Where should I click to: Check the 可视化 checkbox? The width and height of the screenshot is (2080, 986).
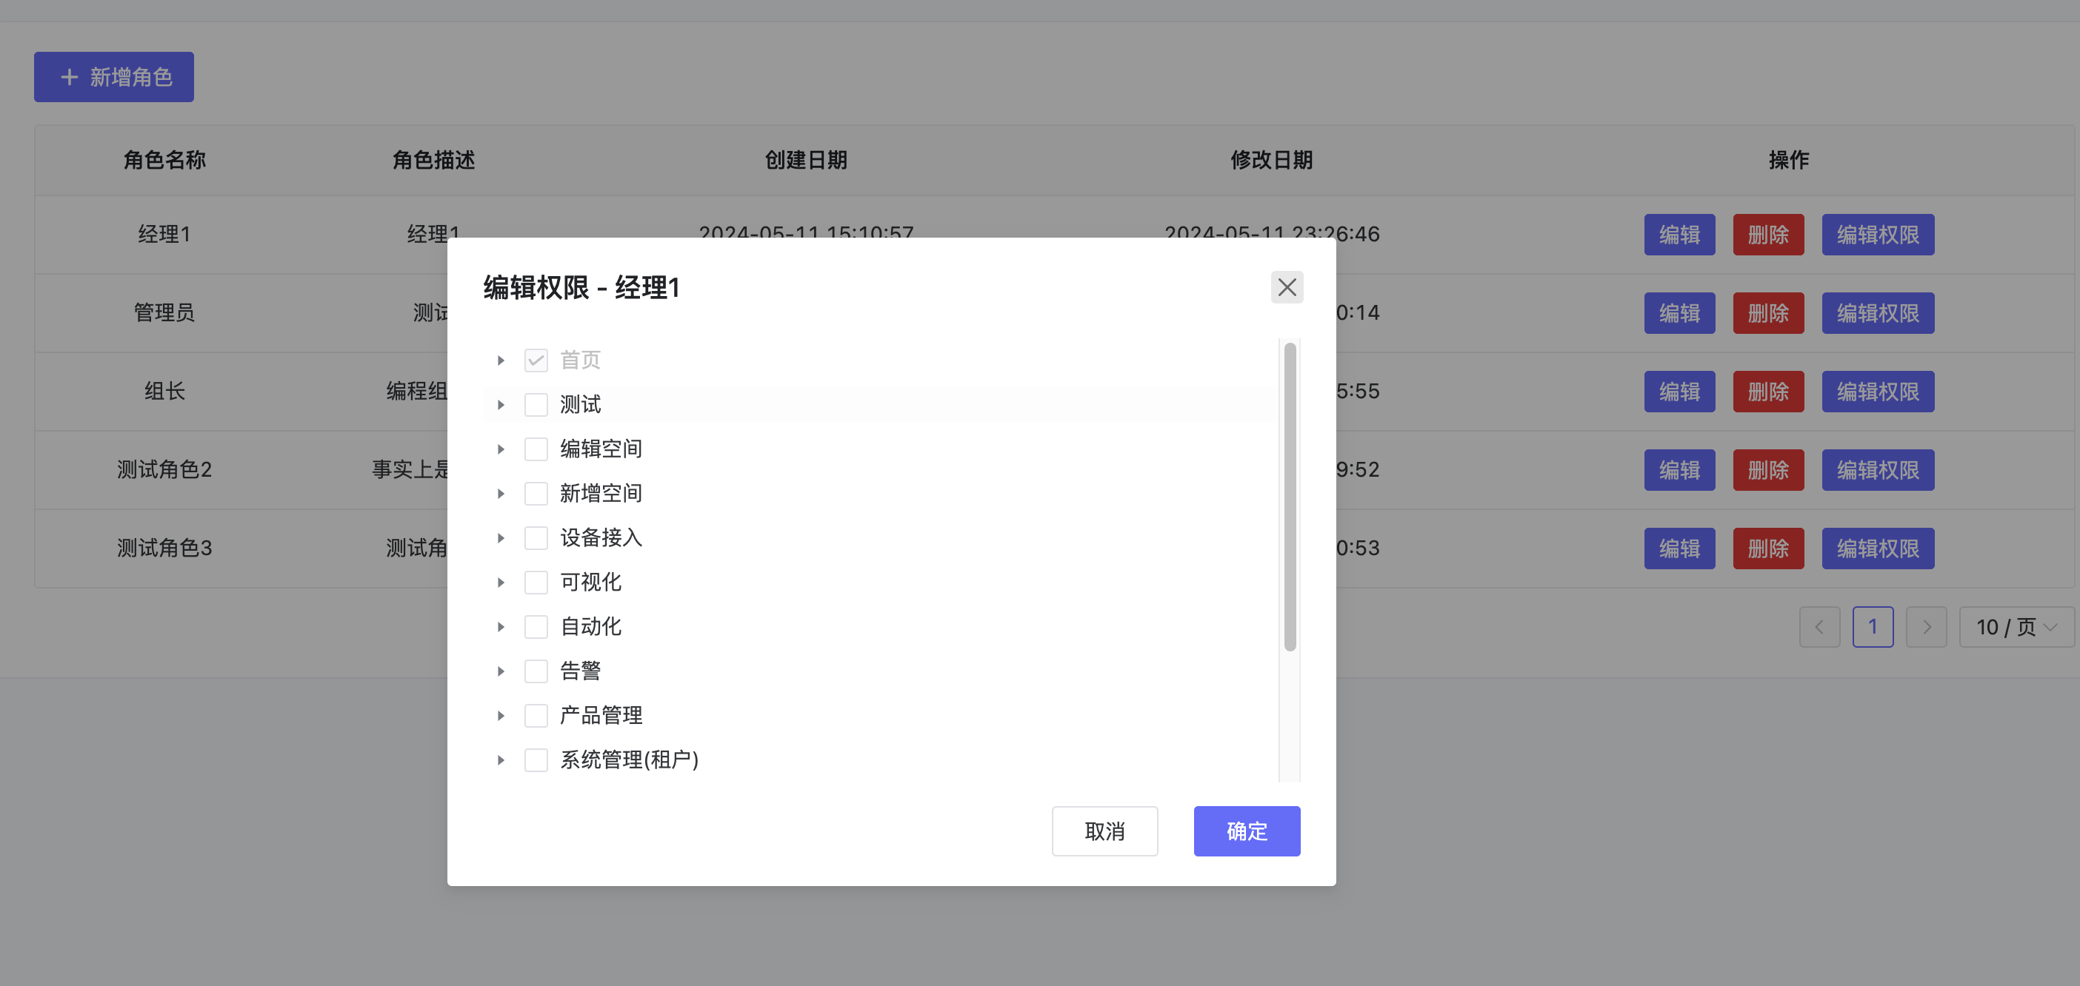point(536,582)
